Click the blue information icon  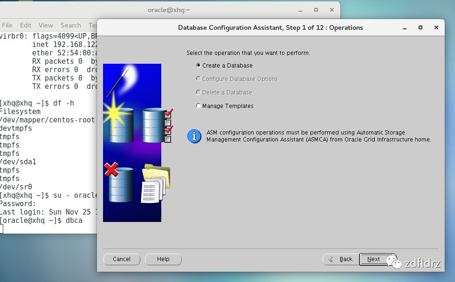point(194,136)
